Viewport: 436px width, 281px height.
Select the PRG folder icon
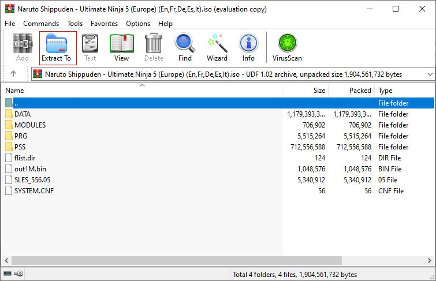pyautogui.click(x=9, y=136)
